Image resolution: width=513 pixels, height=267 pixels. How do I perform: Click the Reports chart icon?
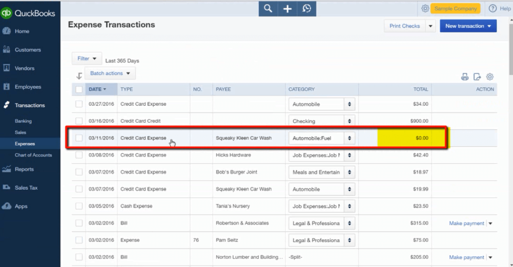tap(6, 169)
